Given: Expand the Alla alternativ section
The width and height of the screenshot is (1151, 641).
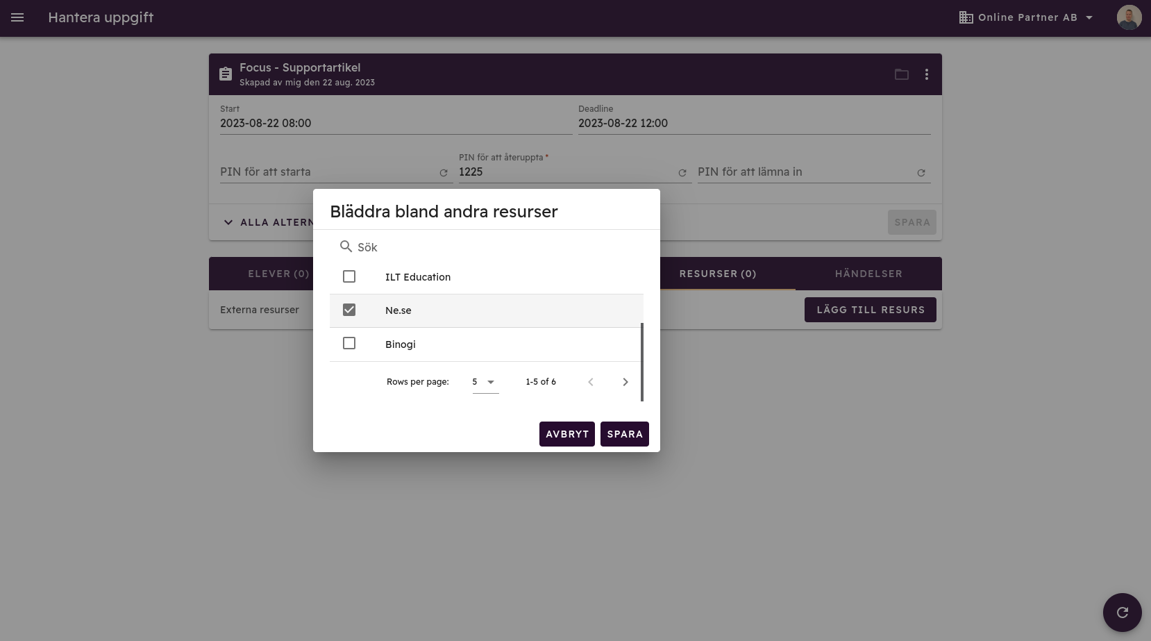Looking at the screenshot, I should 267,222.
